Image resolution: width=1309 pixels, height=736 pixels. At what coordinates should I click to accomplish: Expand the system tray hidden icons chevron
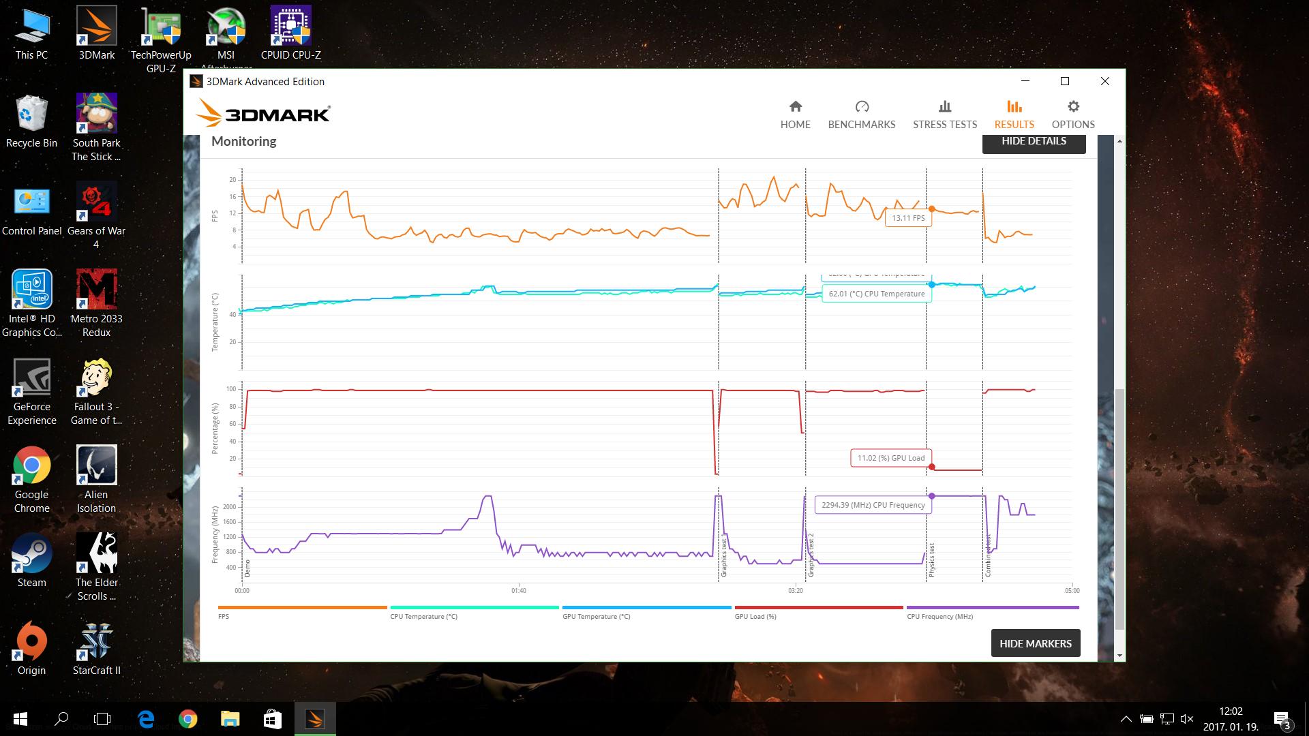[1126, 719]
